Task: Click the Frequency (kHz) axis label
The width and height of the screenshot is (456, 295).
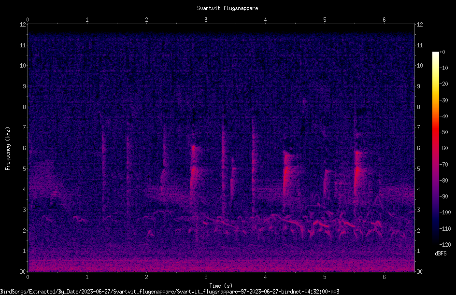Action: coord(8,148)
